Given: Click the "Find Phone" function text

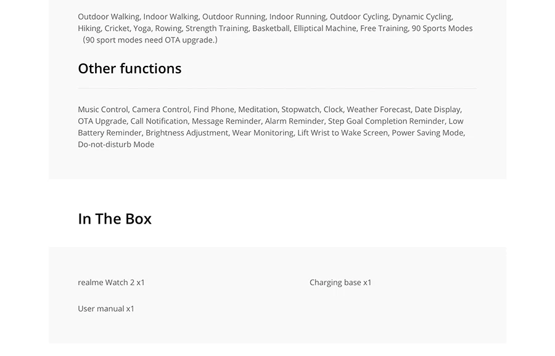Looking at the screenshot, I should (x=213, y=110).
